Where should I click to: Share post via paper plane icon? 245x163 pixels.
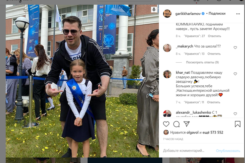click(187, 124)
